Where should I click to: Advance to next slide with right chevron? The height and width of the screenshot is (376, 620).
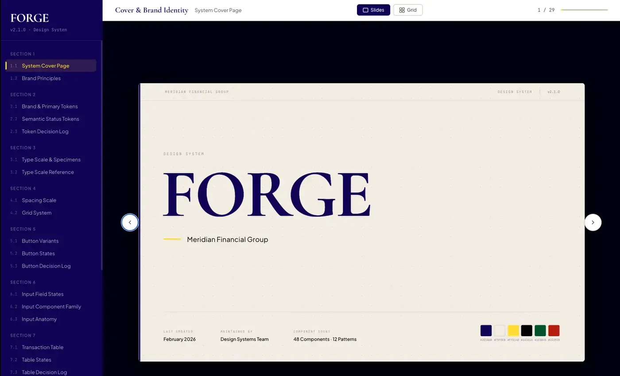point(593,222)
